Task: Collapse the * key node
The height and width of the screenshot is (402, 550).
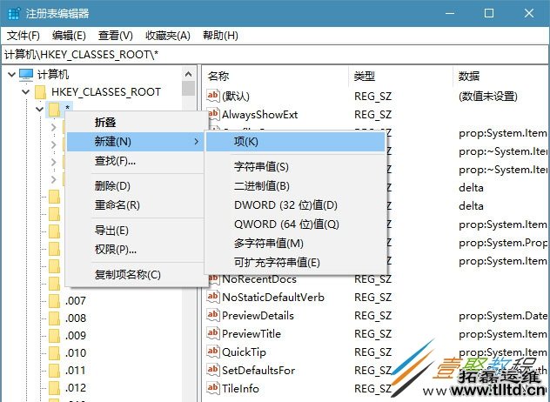Action: (x=40, y=110)
